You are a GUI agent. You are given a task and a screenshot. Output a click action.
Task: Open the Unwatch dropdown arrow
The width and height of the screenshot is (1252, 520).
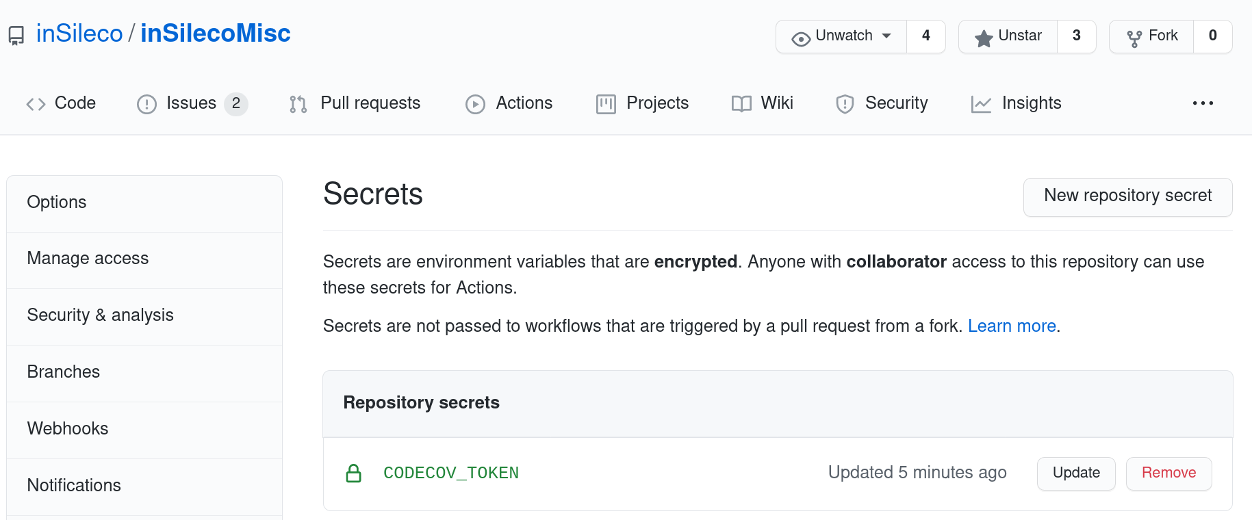click(886, 36)
